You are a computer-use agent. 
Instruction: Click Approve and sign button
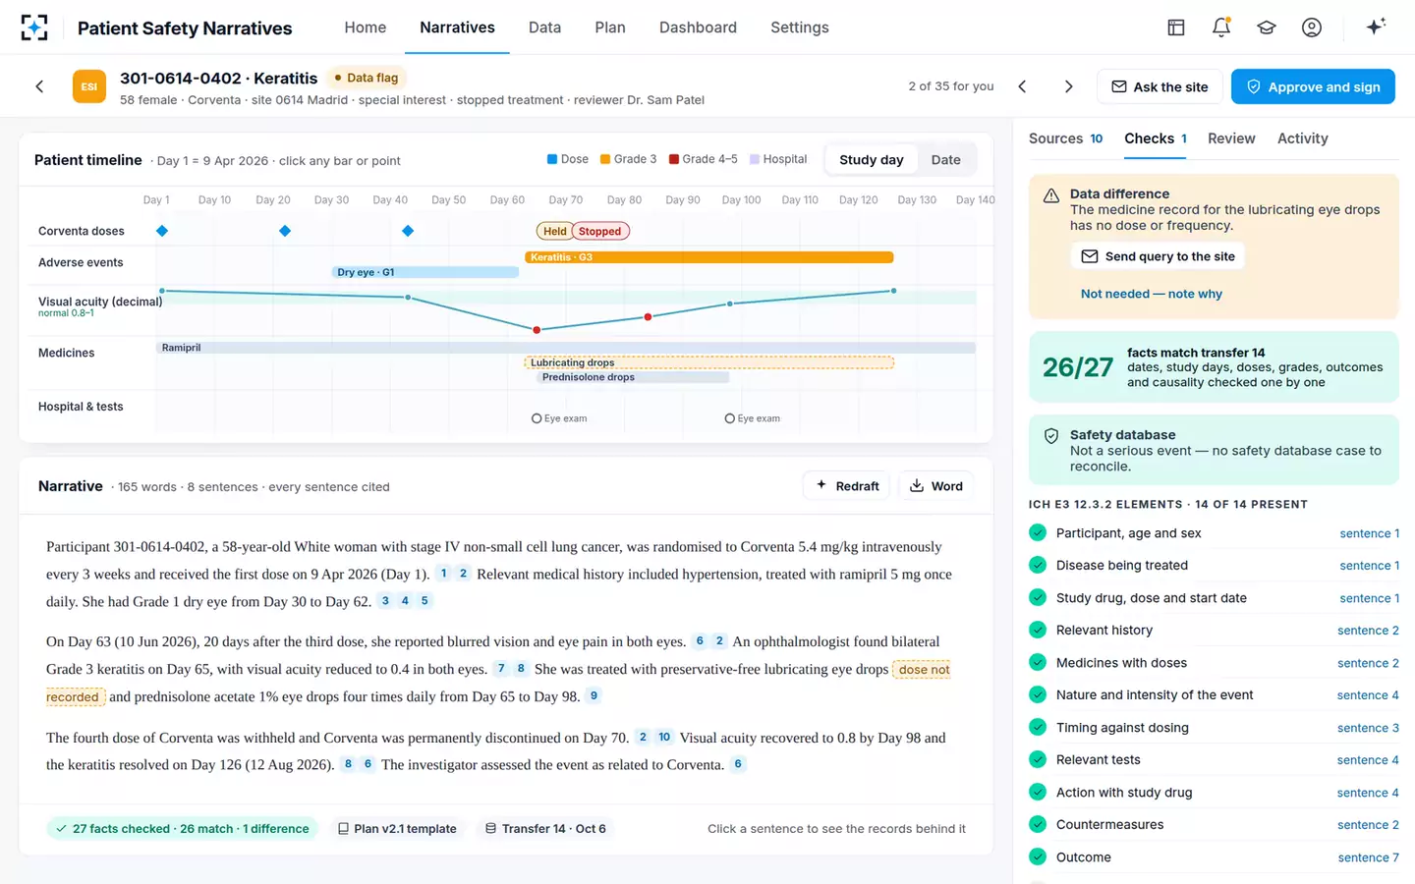[1313, 86]
